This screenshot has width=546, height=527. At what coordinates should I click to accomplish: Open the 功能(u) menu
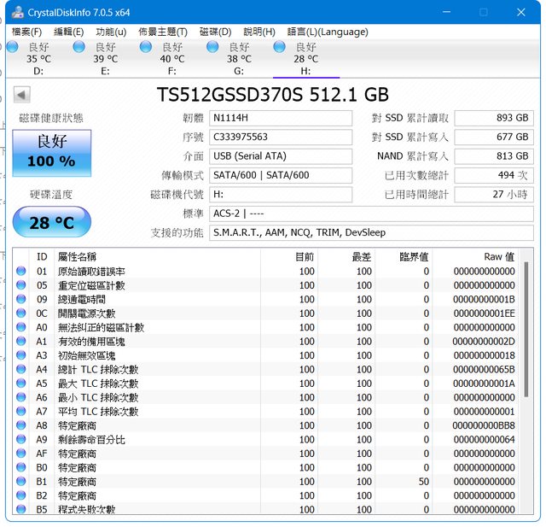111,32
